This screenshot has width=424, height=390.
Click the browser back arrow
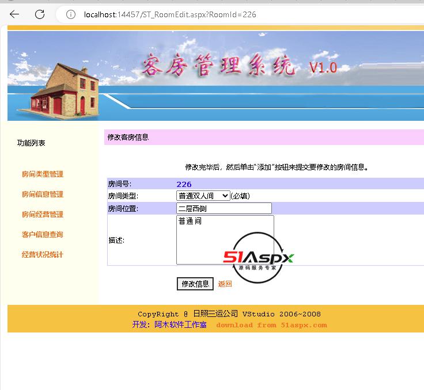pos(14,14)
